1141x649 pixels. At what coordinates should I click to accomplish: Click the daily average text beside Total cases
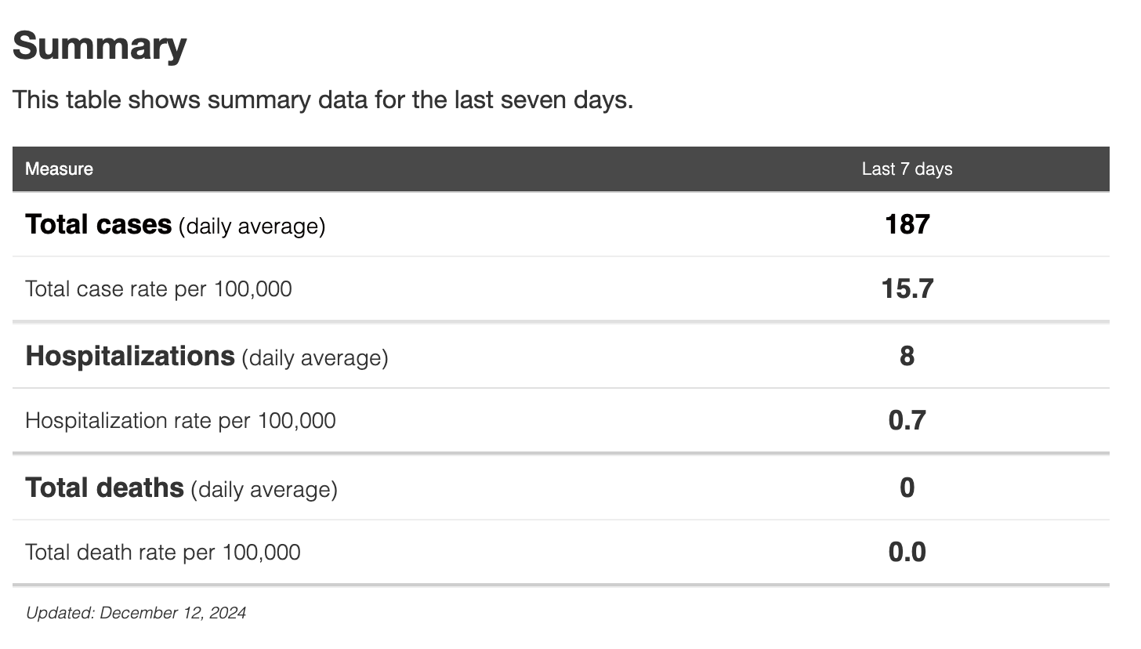click(252, 227)
